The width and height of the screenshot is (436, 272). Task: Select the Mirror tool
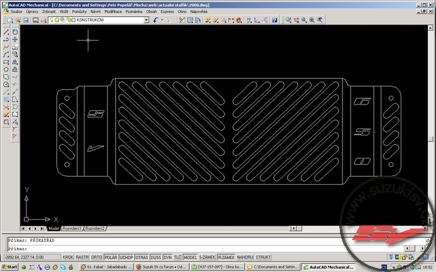point(15,62)
